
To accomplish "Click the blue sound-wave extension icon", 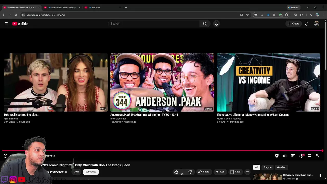I will tap(268, 15).
